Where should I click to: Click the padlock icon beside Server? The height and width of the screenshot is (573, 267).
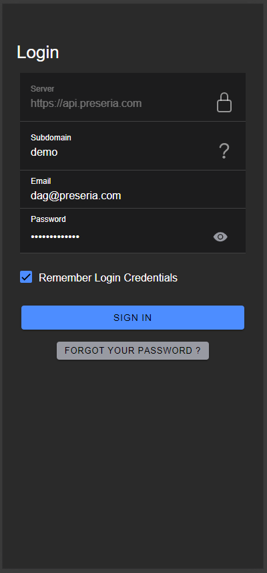(224, 102)
